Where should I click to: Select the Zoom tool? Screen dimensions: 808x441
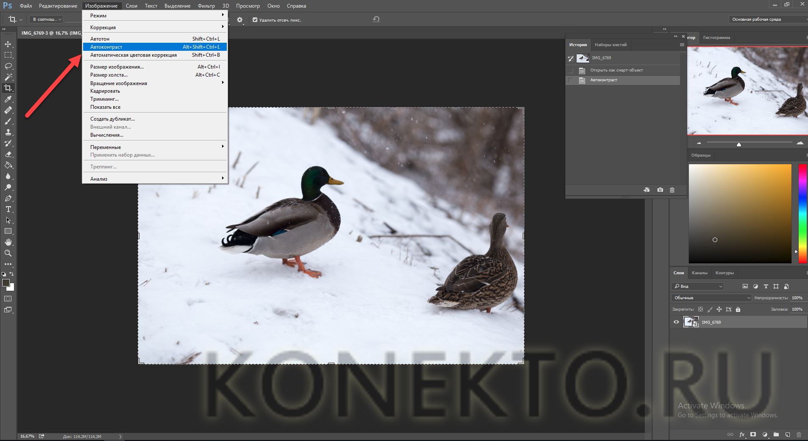coord(8,253)
